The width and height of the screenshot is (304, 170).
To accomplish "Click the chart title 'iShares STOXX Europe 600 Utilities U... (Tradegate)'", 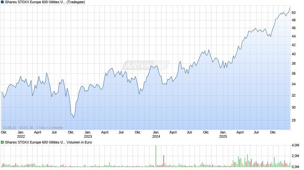I will [45, 2].
